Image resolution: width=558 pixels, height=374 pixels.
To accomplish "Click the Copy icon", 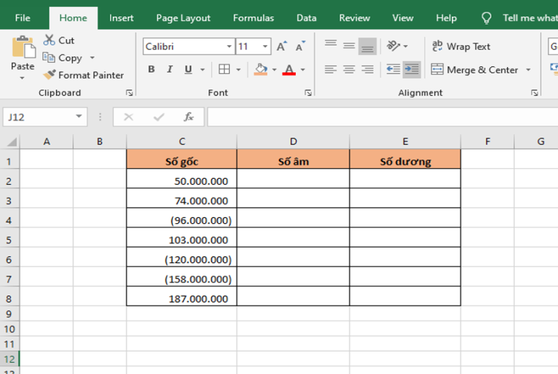I will 48,57.
